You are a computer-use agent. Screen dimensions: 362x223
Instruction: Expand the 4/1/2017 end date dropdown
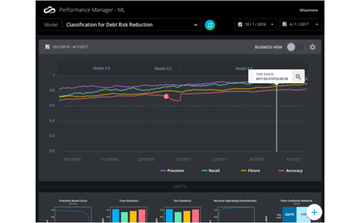pos(300,25)
